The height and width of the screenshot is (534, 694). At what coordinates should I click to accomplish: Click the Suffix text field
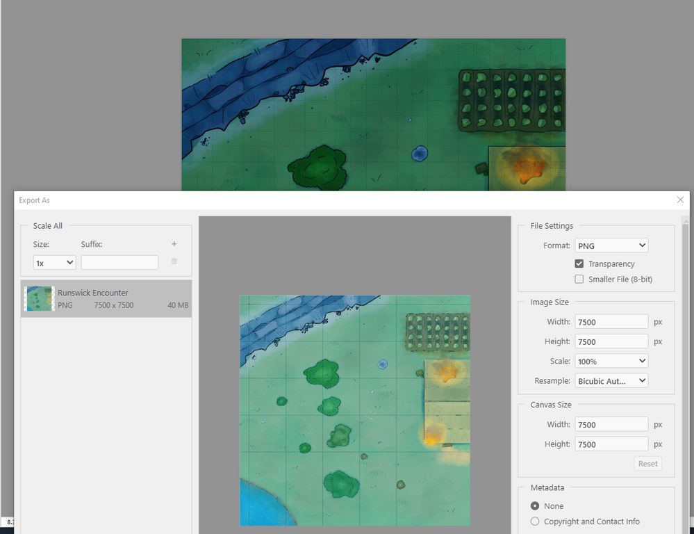point(119,262)
